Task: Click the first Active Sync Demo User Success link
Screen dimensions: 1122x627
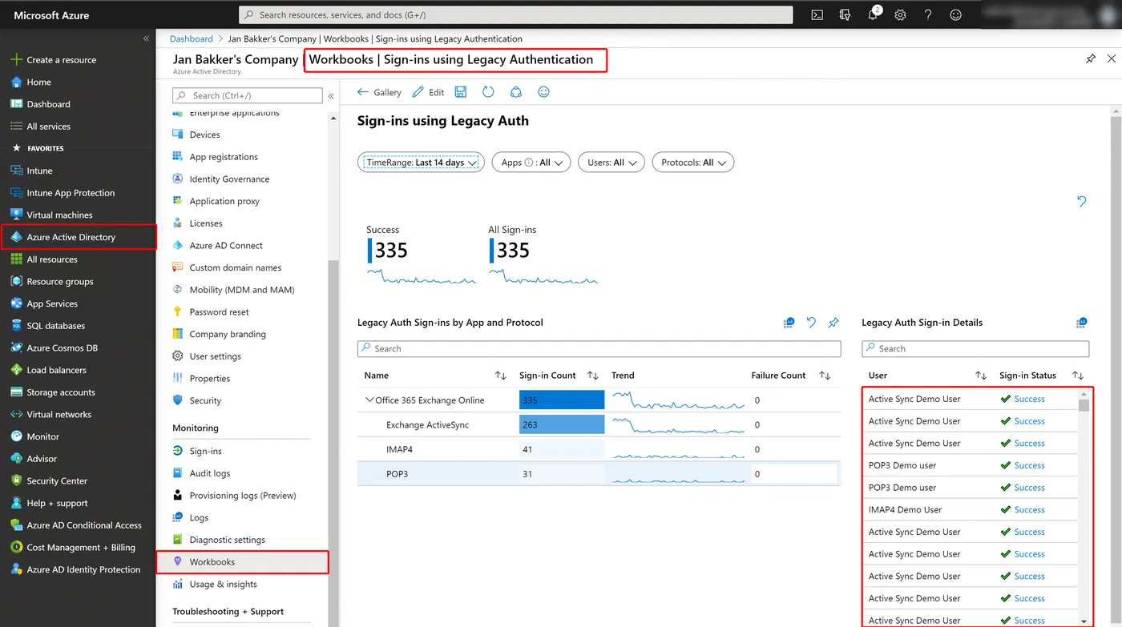Action: click(1029, 399)
